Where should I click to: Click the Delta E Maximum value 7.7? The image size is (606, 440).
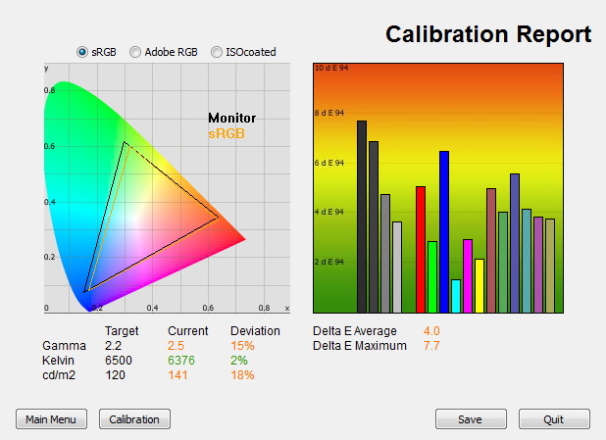coord(431,345)
